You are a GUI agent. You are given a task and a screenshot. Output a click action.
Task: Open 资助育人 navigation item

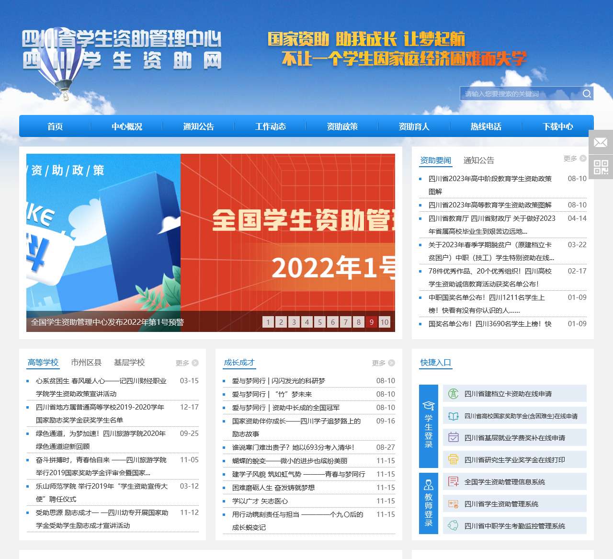pos(414,126)
